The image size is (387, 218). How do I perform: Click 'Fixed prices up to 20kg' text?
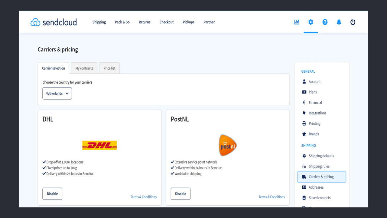[61, 168]
